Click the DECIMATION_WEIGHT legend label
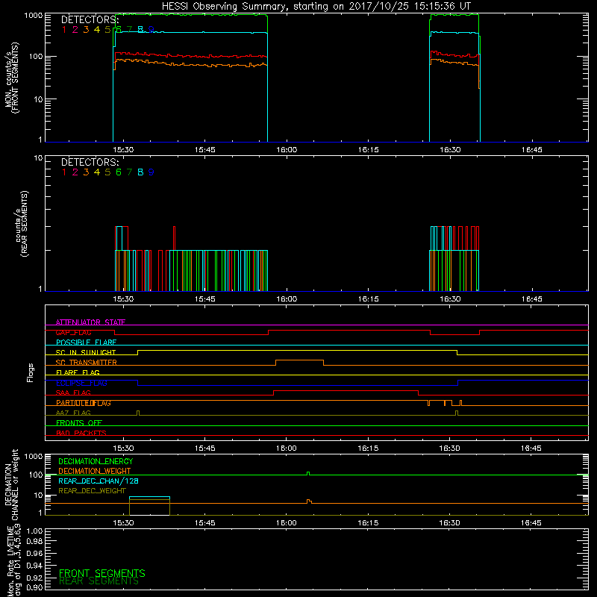The height and width of the screenshot is (597, 597). tap(95, 471)
